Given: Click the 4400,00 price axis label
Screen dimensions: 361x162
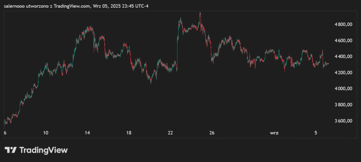Looking at the screenshot, I should coord(343,56).
